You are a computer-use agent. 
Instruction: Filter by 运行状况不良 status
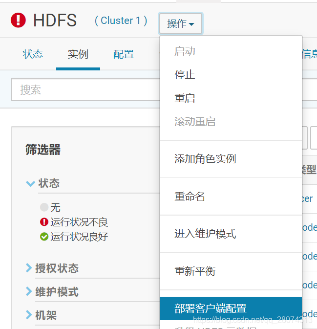[79, 222]
